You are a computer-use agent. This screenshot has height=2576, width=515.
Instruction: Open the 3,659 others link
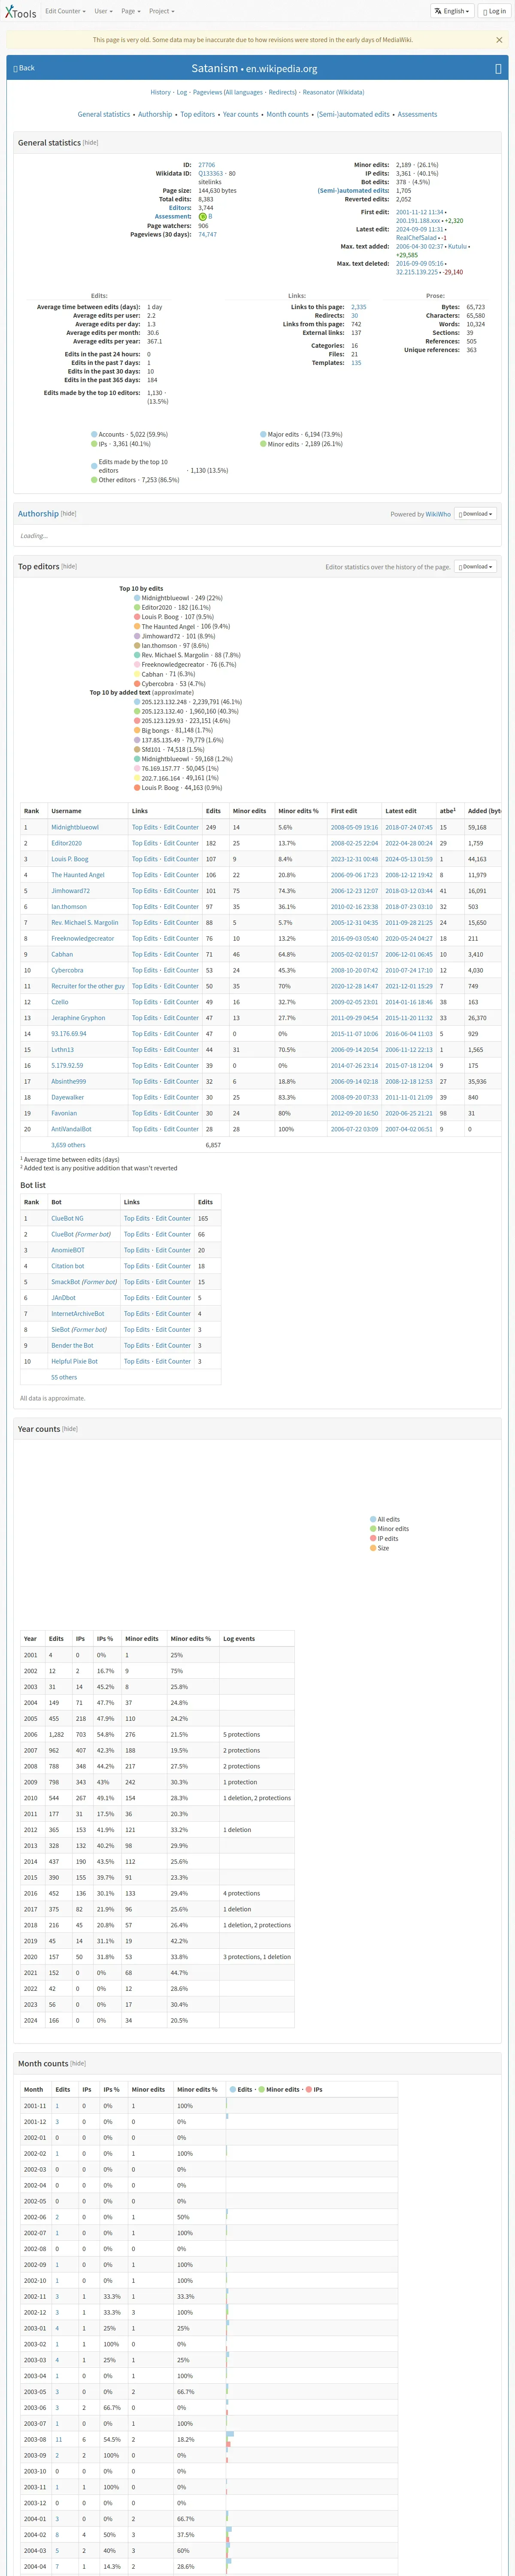[68, 1145]
